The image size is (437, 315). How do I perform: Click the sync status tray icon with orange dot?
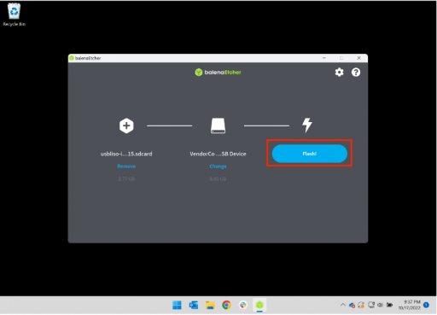point(361,305)
